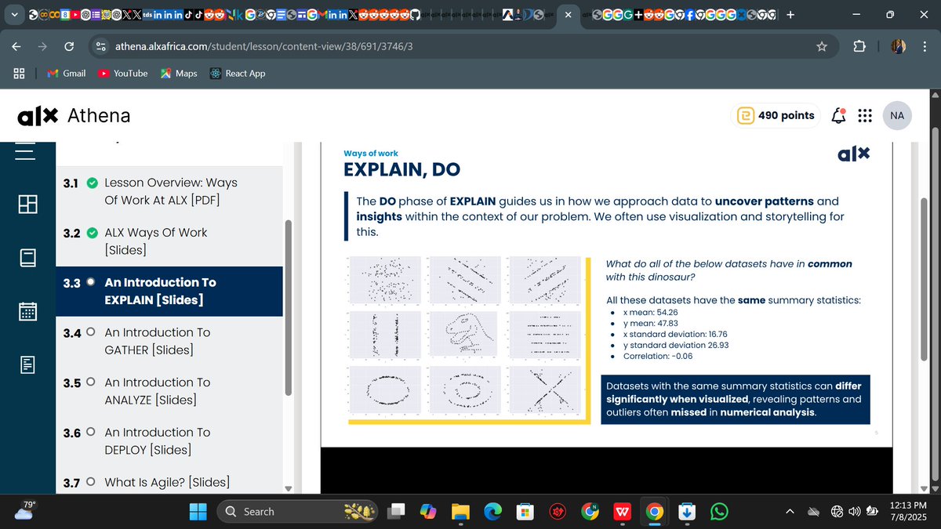941x529 pixels.
Task: Open the book icon in the left rail
Action: coord(28,258)
